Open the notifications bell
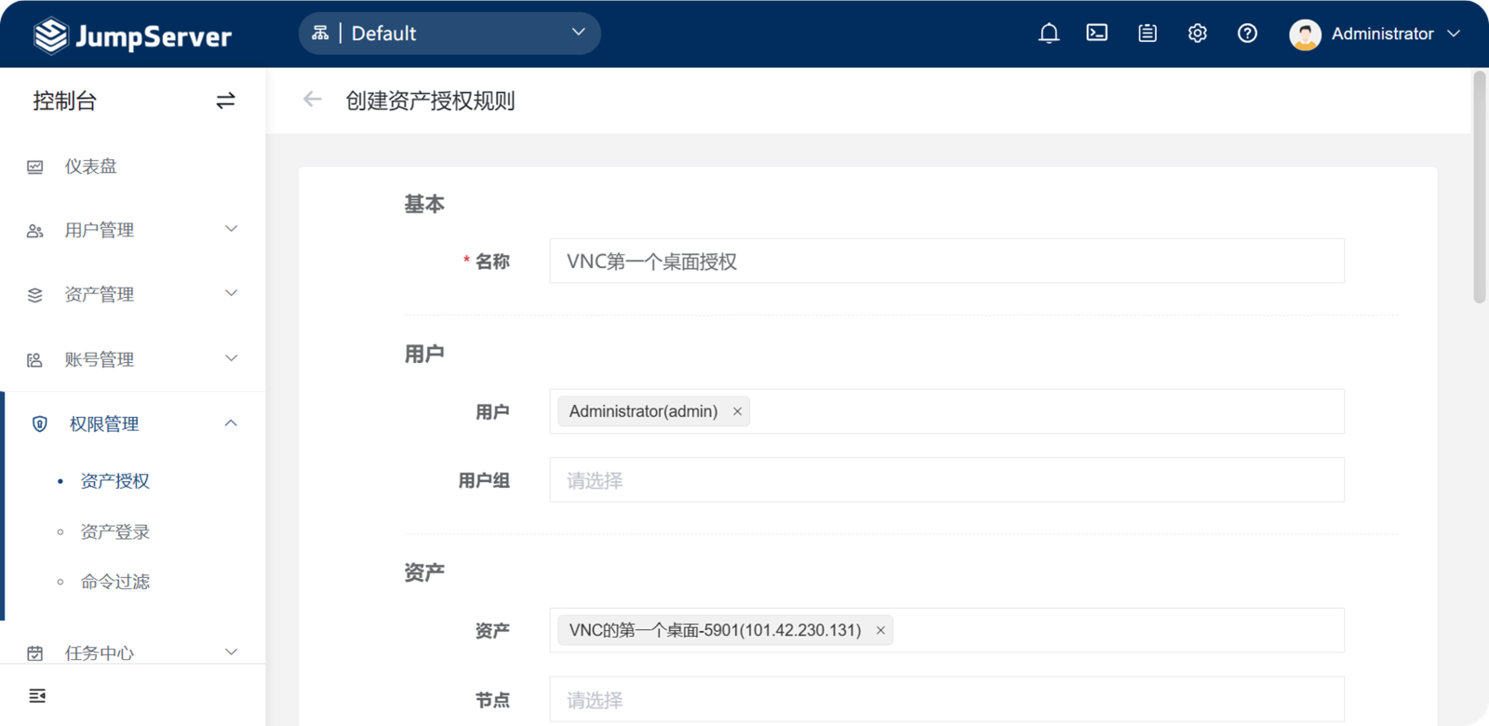1489x726 pixels. (x=1049, y=34)
